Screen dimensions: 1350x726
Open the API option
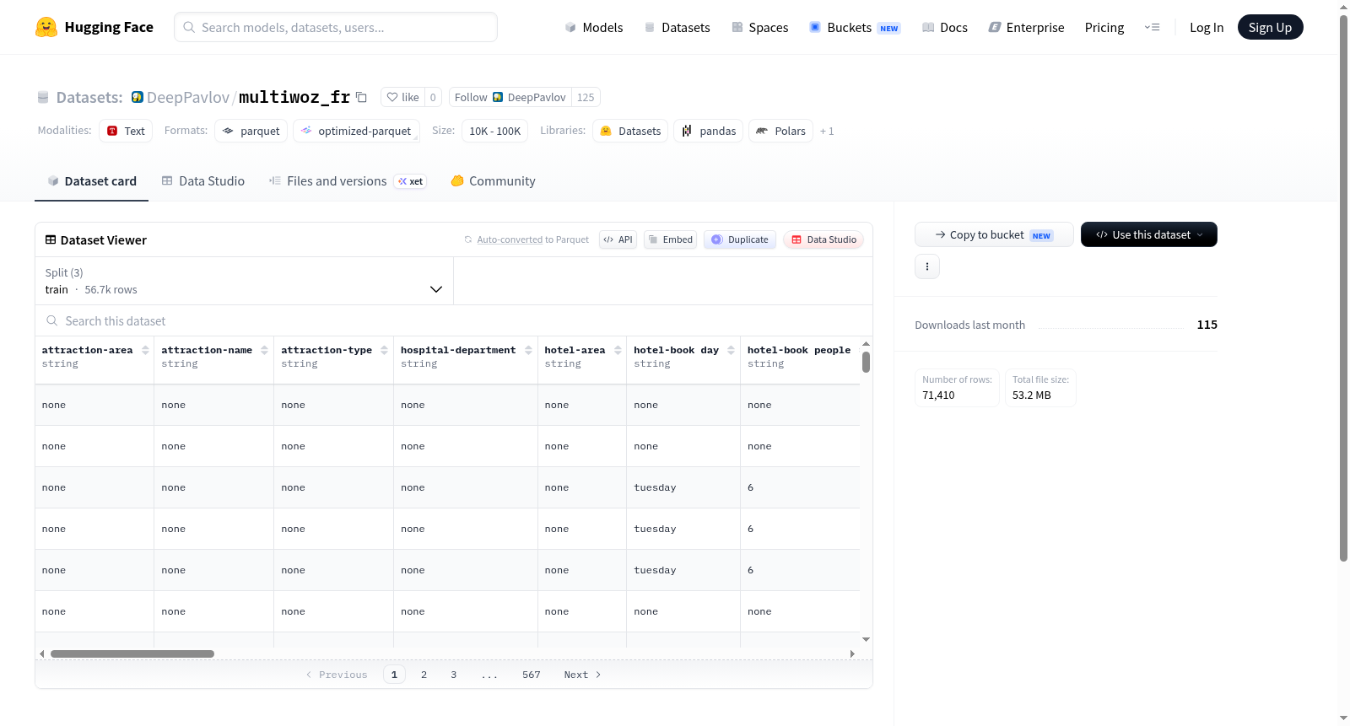click(x=618, y=239)
